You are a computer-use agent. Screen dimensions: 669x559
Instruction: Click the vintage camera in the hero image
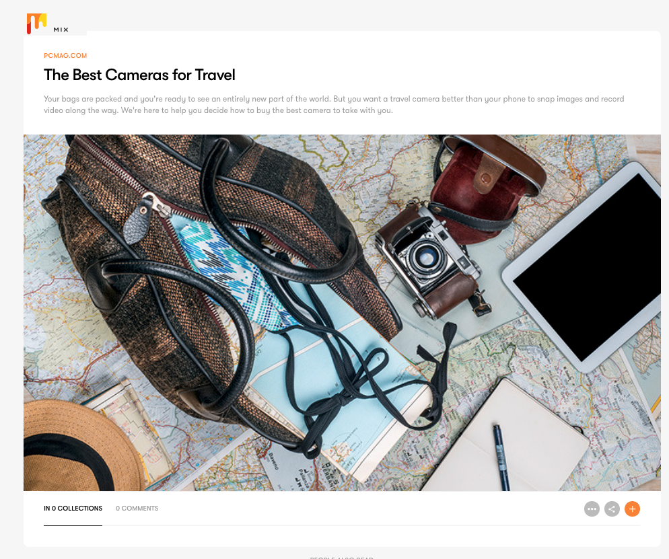[x=431, y=260]
